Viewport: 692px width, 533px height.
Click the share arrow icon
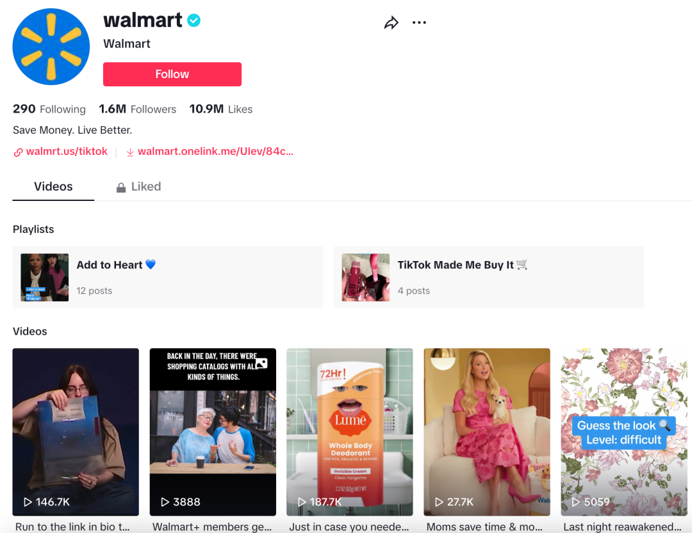[391, 22]
